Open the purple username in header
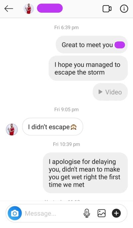 tap(50, 8)
